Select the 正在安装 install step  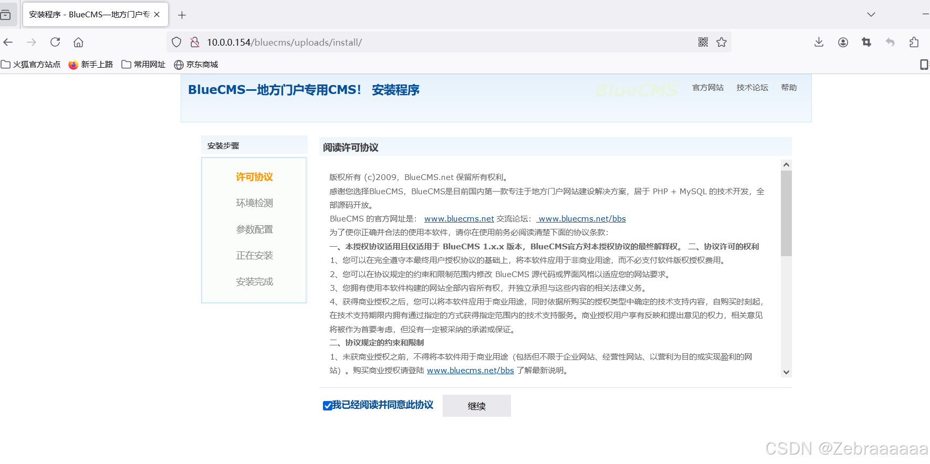coord(254,256)
